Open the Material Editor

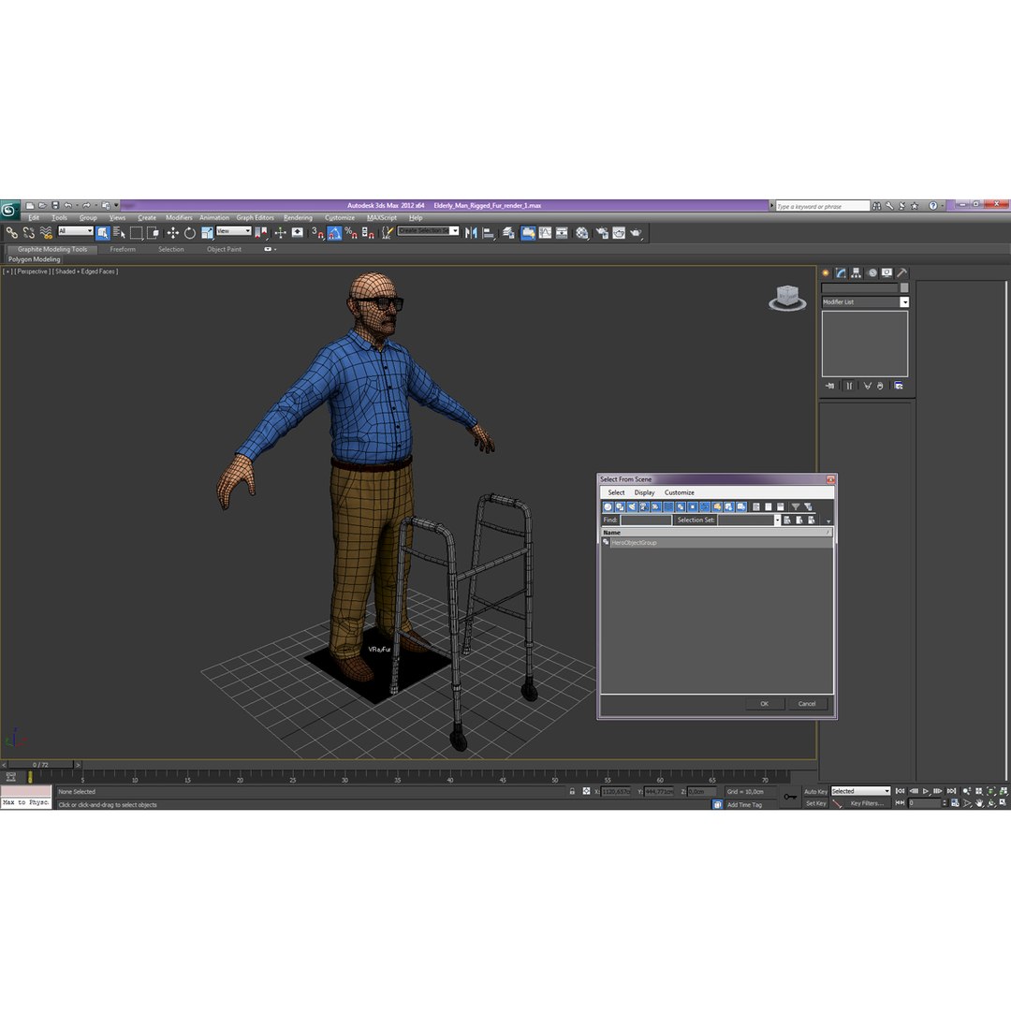[582, 233]
